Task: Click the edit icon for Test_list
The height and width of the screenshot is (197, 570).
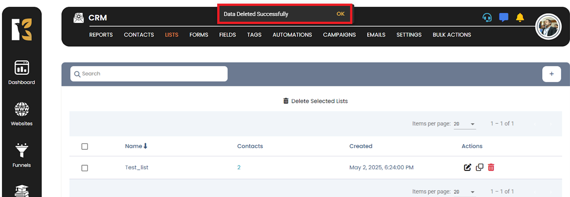Action: click(x=468, y=168)
